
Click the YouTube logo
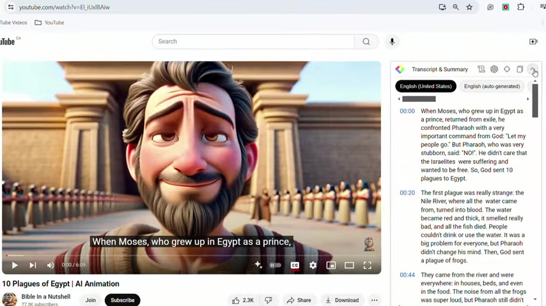tap(7, 41)
